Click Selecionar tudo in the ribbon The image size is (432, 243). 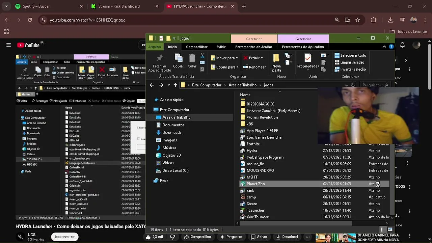[350, 55]
